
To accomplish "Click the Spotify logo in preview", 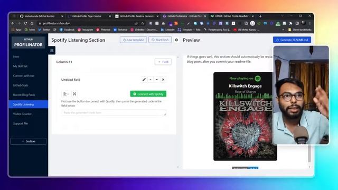I will (258, 79).
